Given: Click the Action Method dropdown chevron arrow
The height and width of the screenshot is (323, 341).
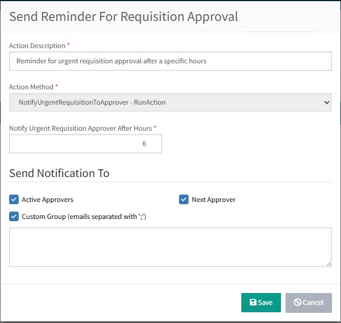Looking at the screenshot, I should (x=326, y=102).
